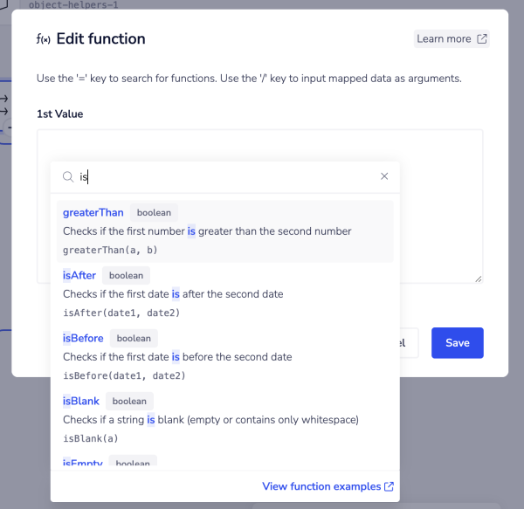Image resolution: width=524 pixels, height=509 pixels.
Task: Select the partially visible isEmpty function
Action: (x=83, y=463)
